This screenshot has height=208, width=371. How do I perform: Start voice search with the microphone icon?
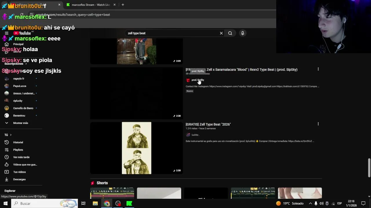pyautogui.click(x=243, y=33)
